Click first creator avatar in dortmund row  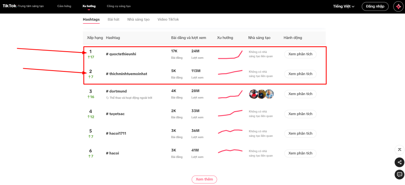tap(254, 94)
